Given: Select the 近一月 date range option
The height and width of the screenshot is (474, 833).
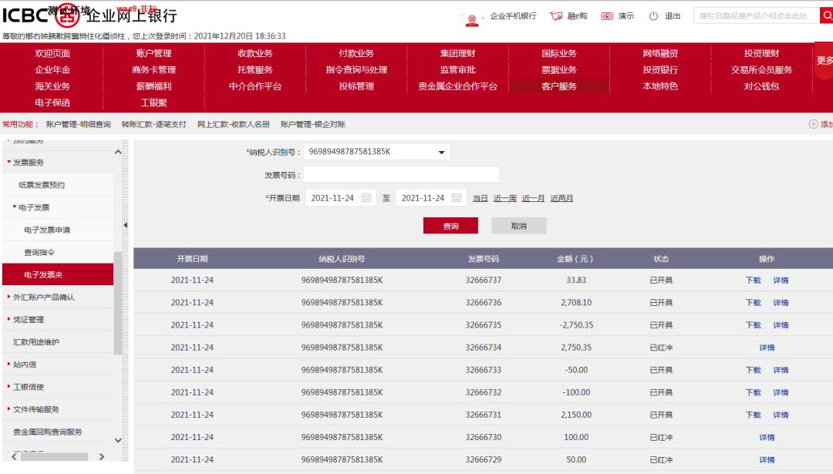Looking at the screenshot, I should (531, 197).
